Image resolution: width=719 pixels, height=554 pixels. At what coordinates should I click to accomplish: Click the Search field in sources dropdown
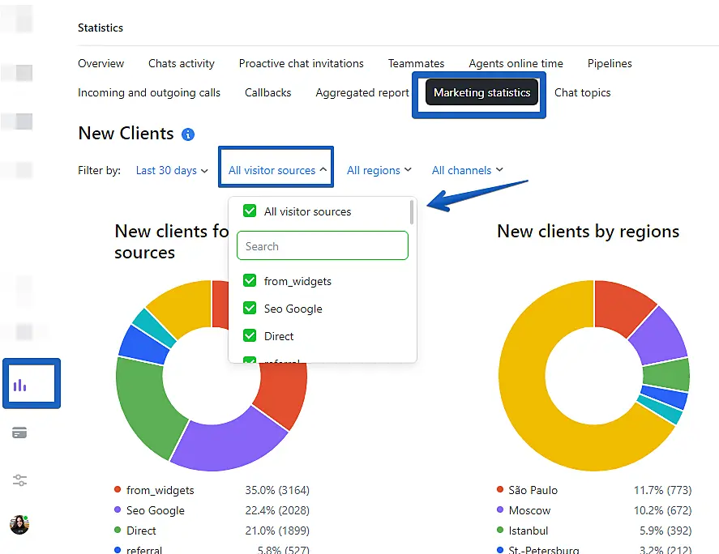[x=322, y=246]
